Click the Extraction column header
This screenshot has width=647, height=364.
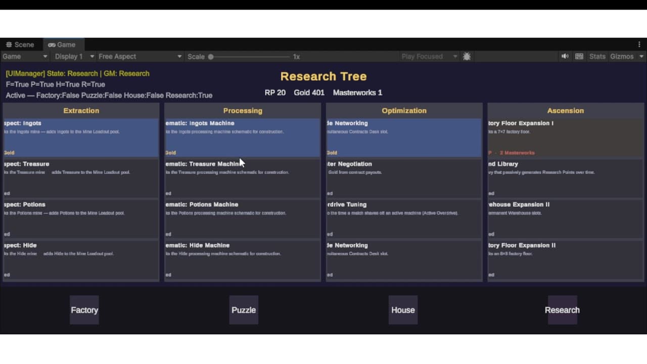pos(81,110)
